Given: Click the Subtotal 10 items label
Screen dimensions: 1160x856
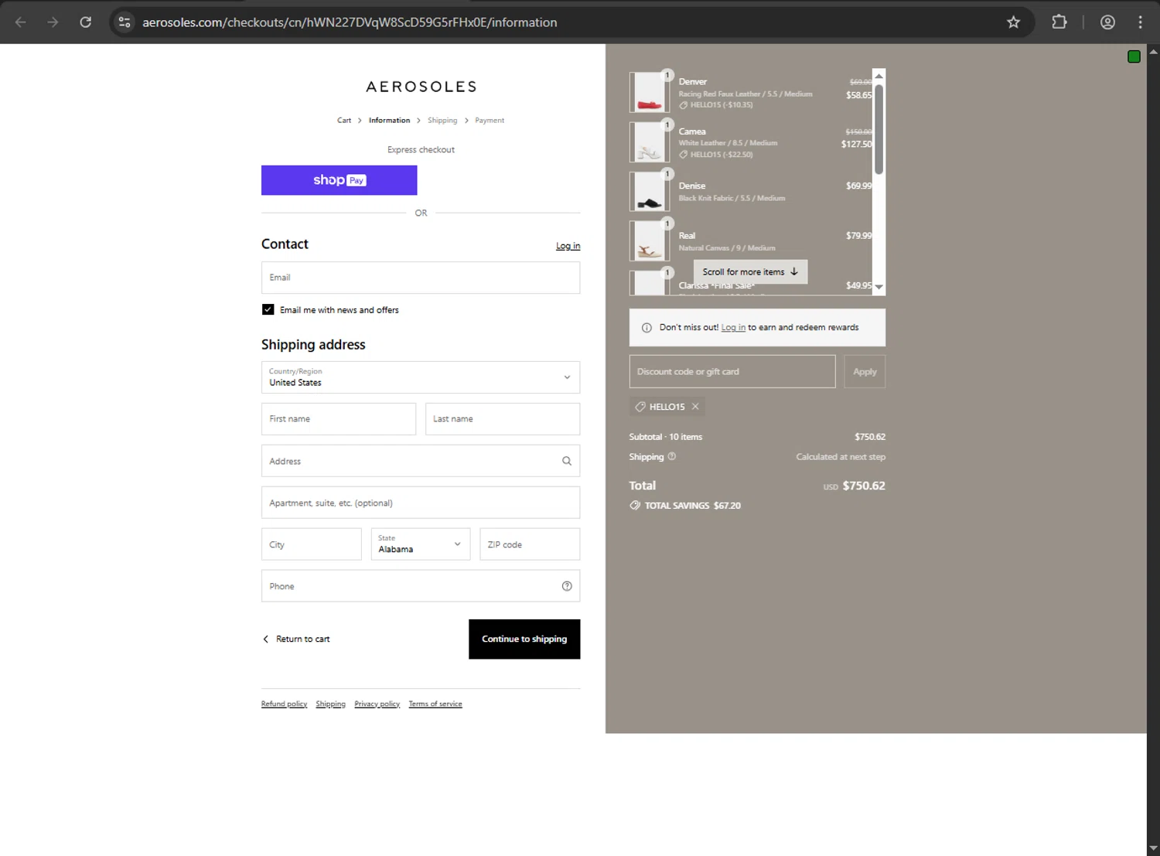Looking at the screenshot, I should [x=666, y=437].
